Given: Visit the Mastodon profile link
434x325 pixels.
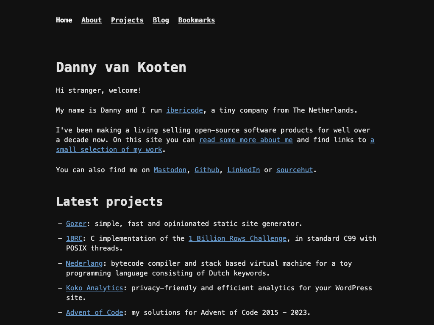Looking at the screenshot, I should click(x=170, y=170).
